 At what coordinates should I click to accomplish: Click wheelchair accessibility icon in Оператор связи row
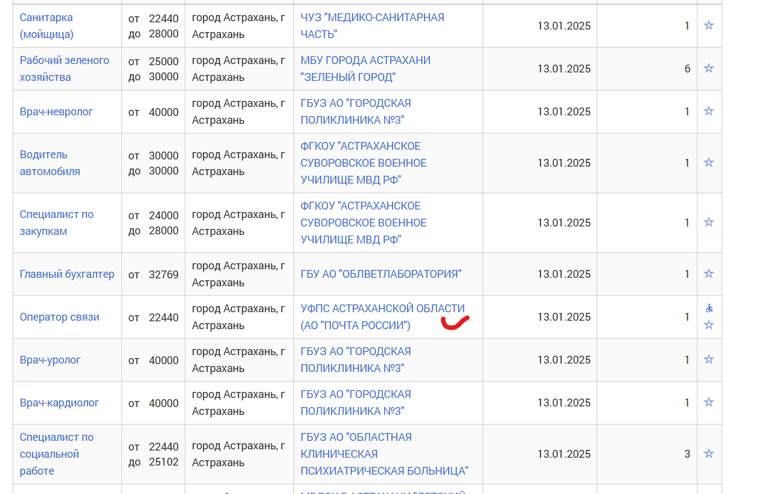709,308
